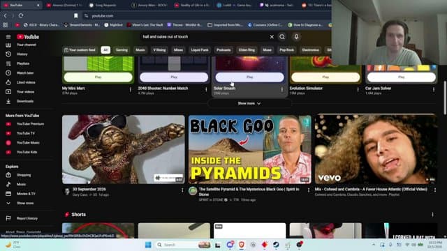Select the Liquid Funk filter chip
Screen dimensions: 447x251
(200, 50)
